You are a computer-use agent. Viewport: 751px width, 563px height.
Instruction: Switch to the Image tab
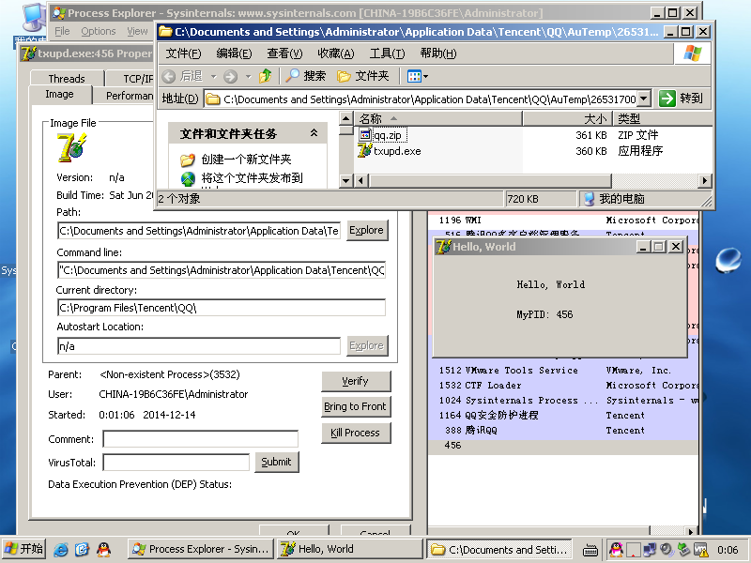pyautogui.click(x=59, y=94)
